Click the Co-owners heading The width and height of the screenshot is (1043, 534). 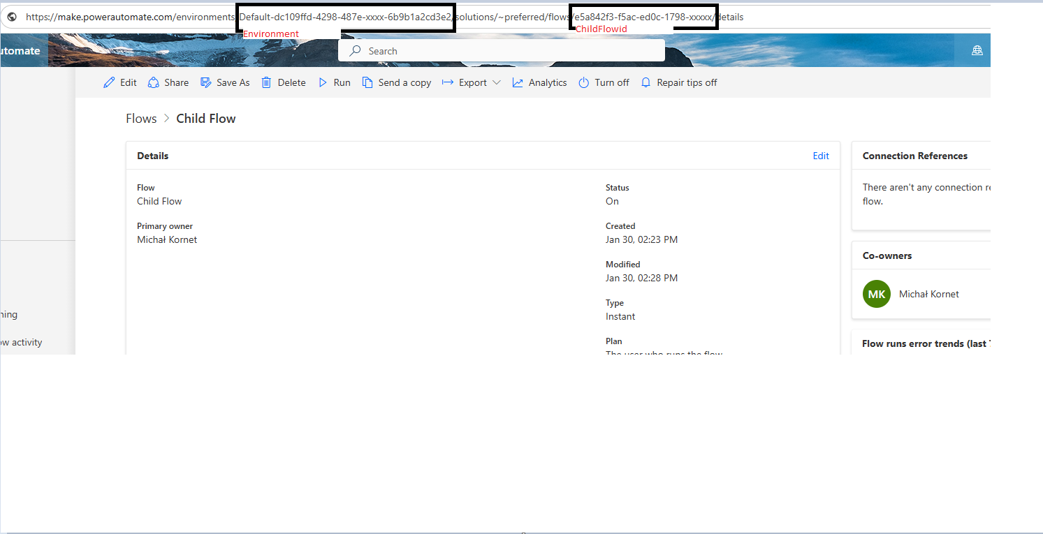click(887, 255)
